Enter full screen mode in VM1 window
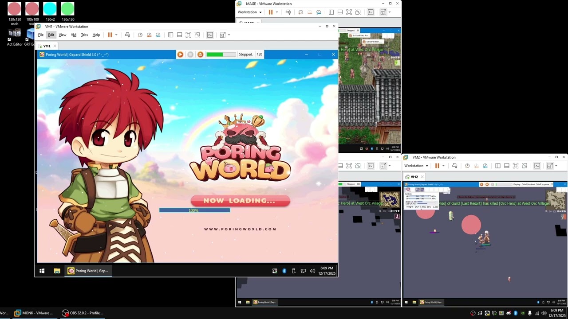The width and height of the screenshot is (568, 319). coord(188,35)
